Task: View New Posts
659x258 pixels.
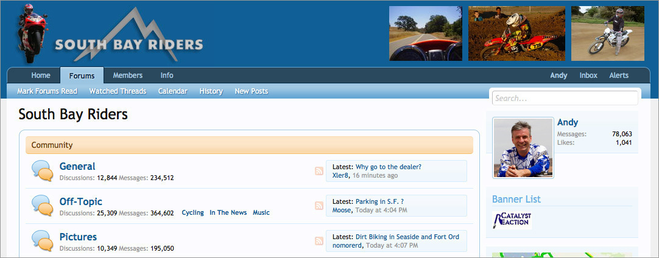Action: click(252, 91)
